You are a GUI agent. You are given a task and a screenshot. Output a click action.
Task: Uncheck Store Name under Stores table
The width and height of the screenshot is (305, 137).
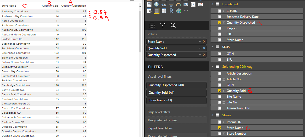(220, 128)
